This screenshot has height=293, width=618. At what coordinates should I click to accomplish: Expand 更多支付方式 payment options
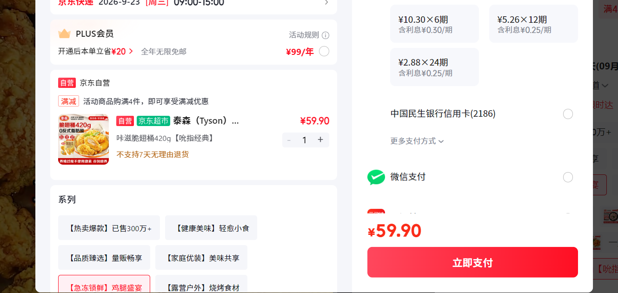[417, 141]
